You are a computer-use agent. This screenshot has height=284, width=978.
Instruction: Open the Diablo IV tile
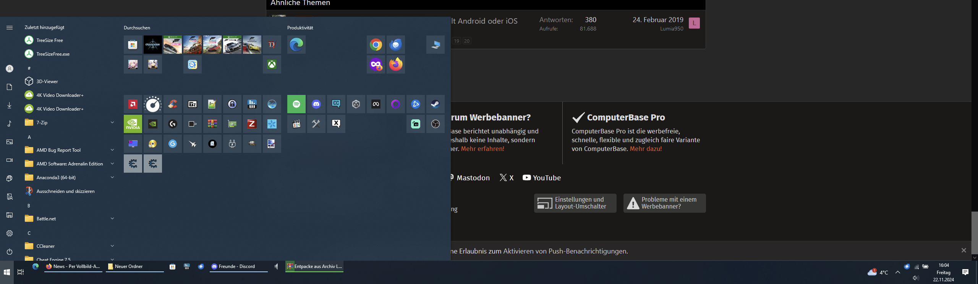coord(272,45)
